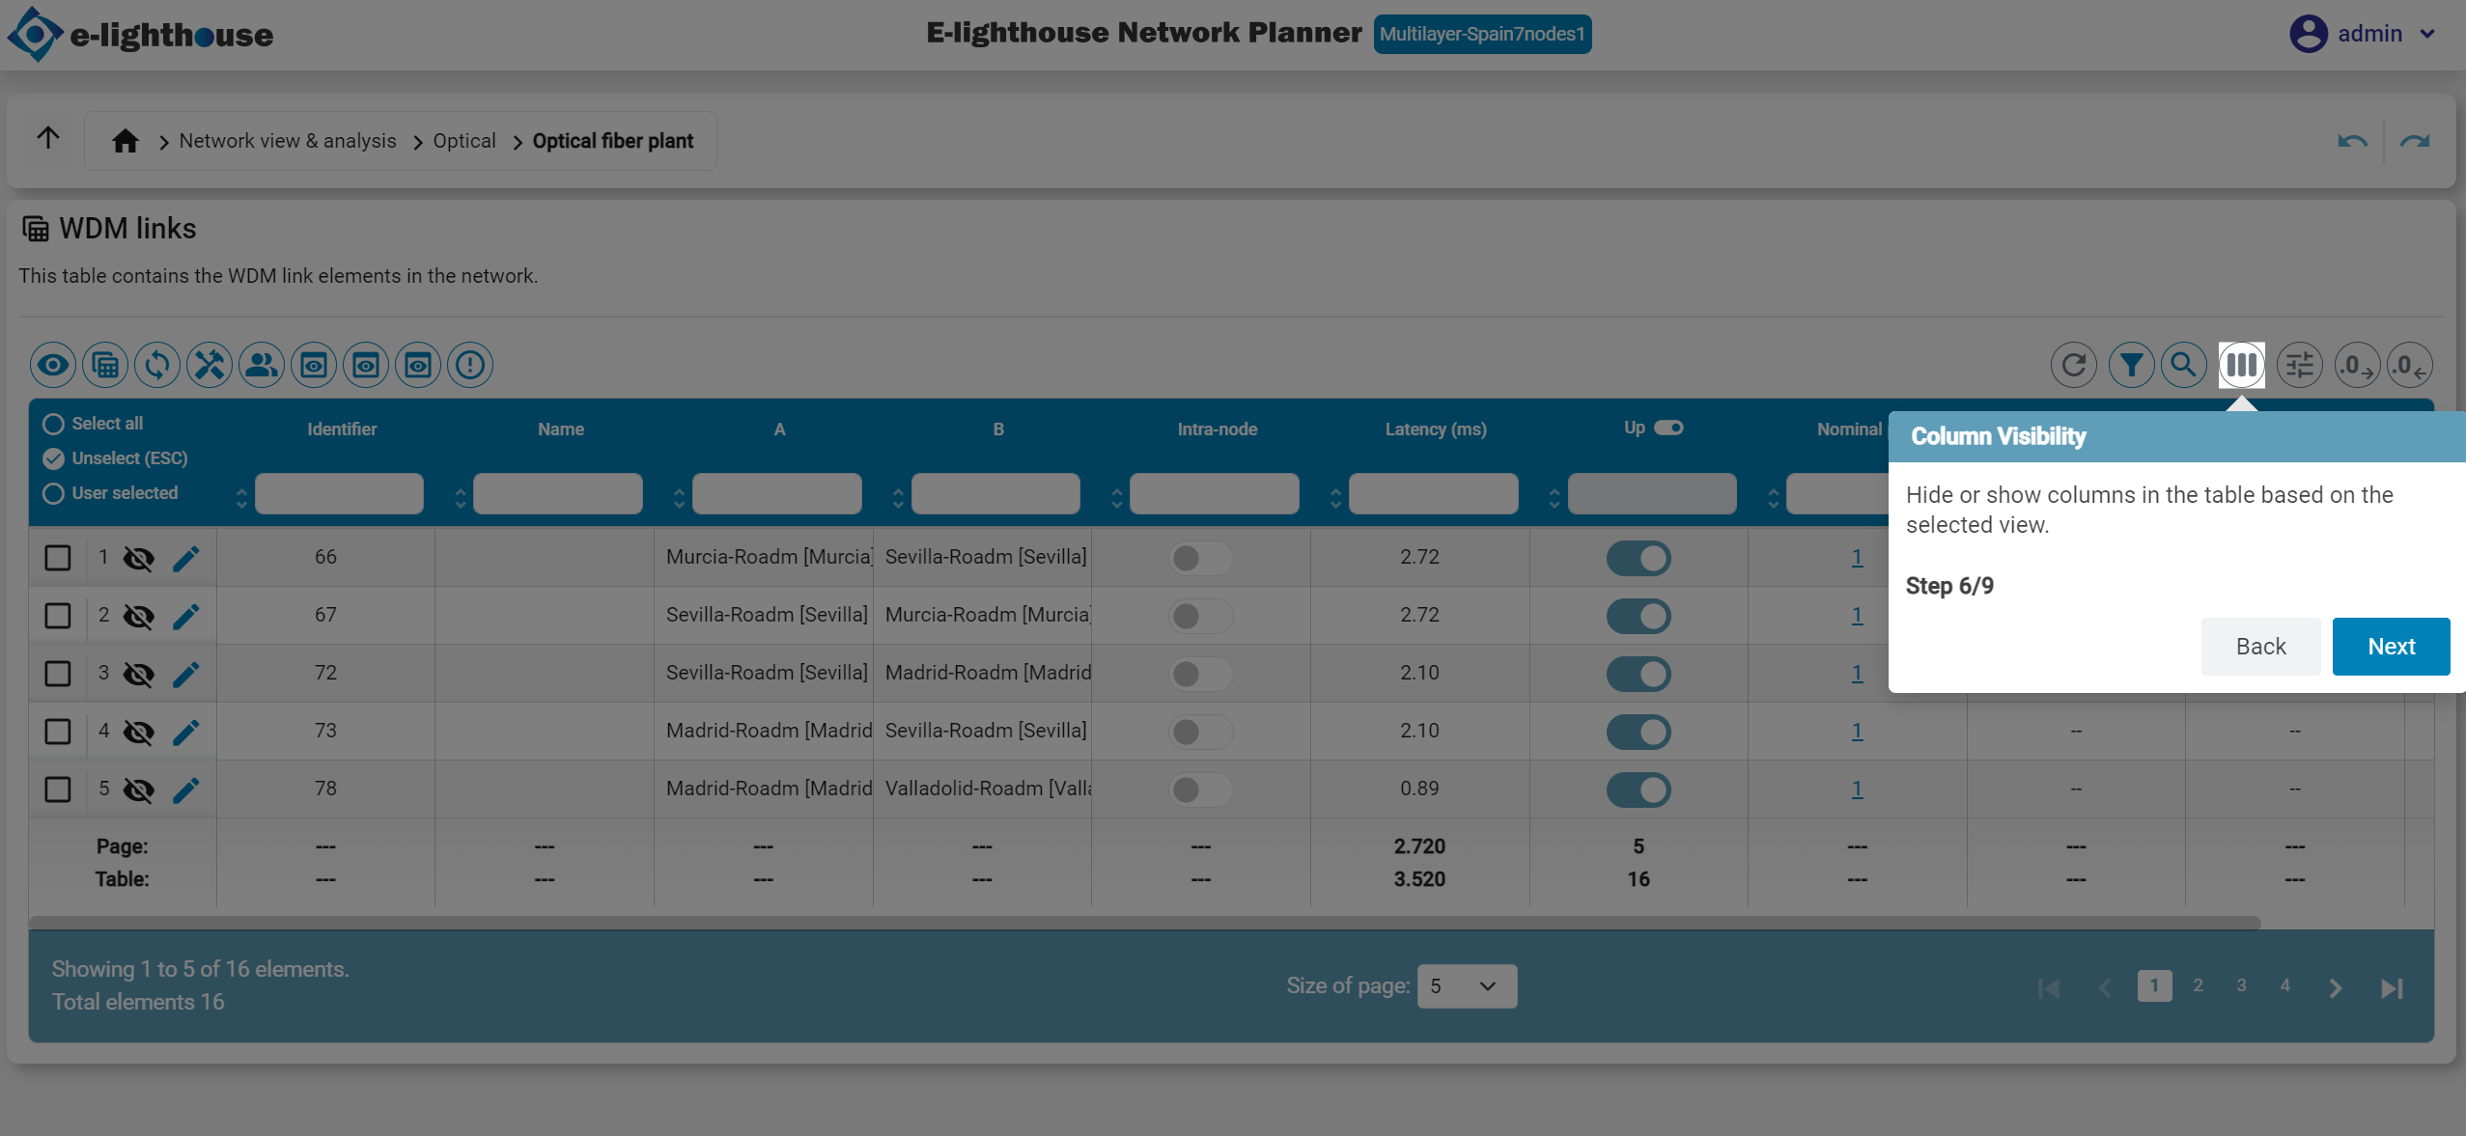Open the Size of page dropdown

1466,985
